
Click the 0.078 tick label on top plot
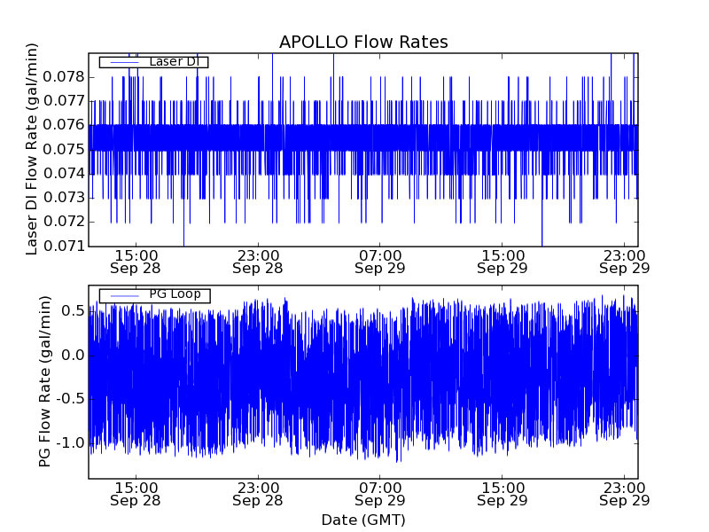[64, 77]
